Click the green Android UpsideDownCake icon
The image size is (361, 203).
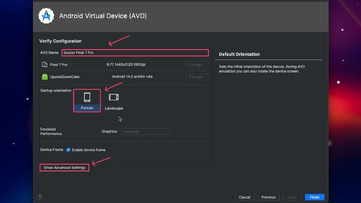pos(45,77)
